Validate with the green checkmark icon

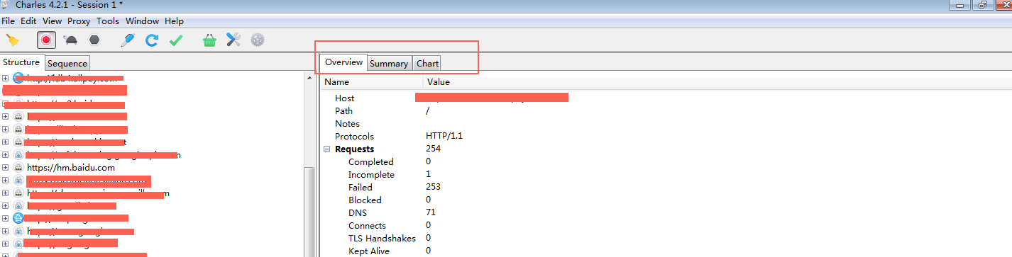[176, 40]
